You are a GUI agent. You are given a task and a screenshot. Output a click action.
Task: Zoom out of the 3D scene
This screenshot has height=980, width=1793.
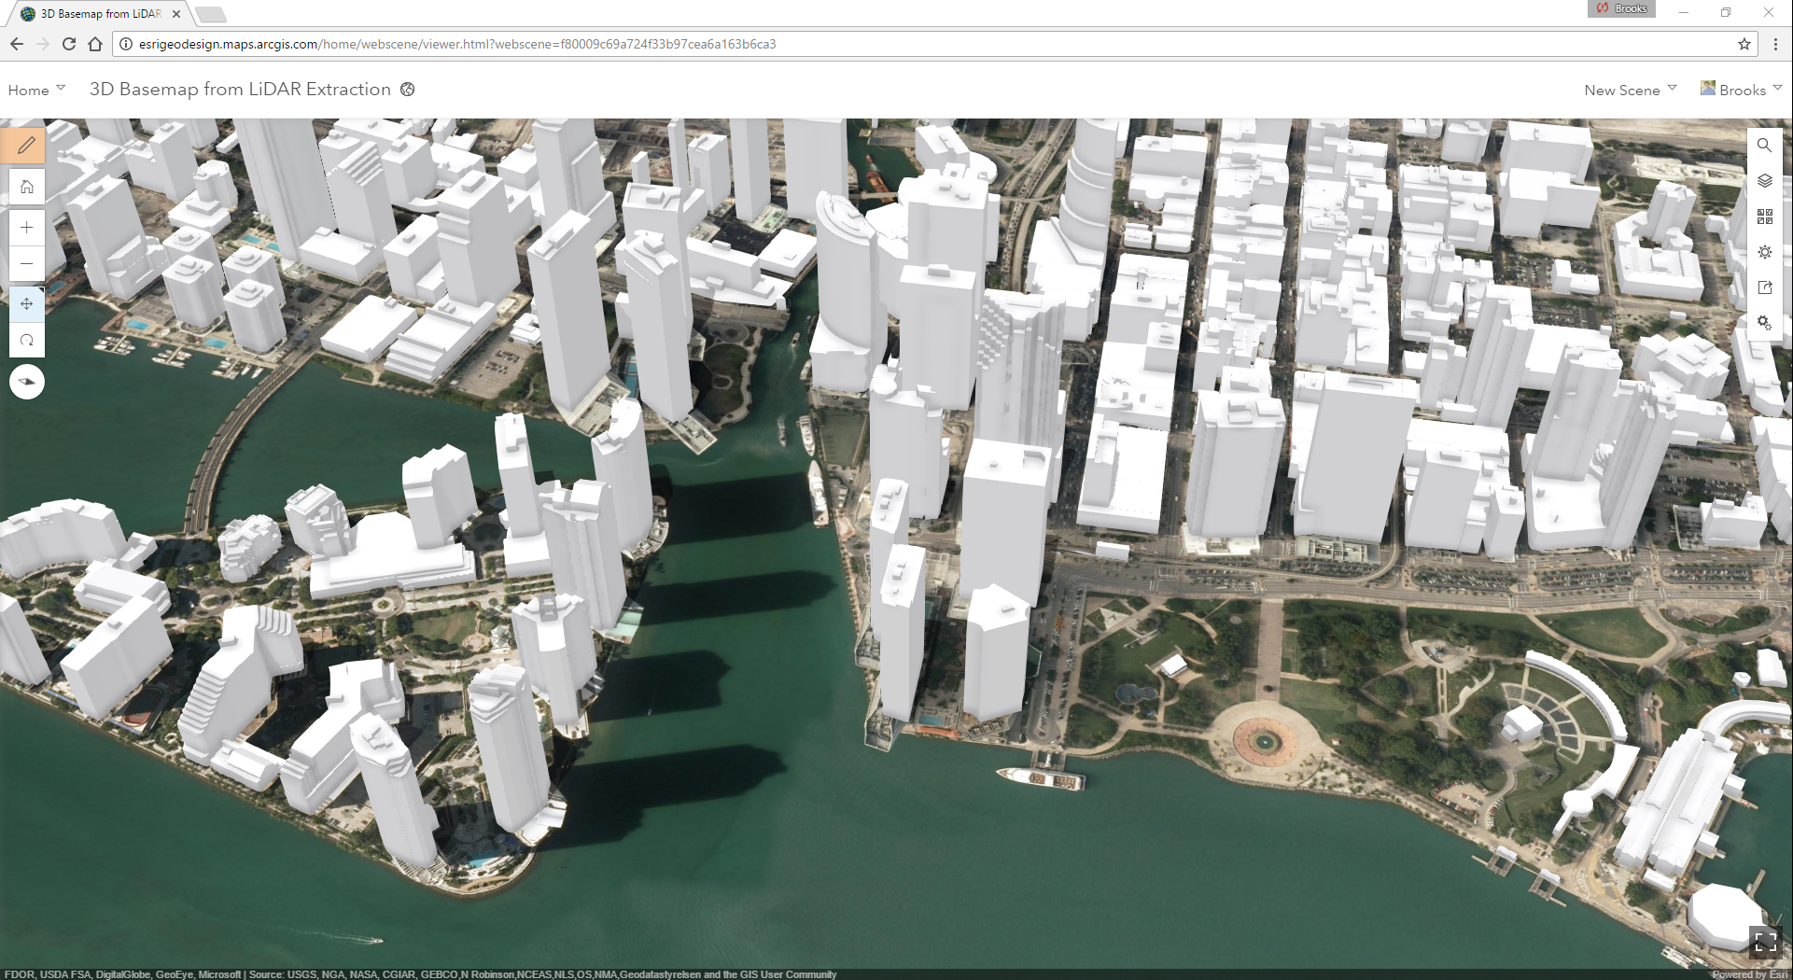[27, 263]
